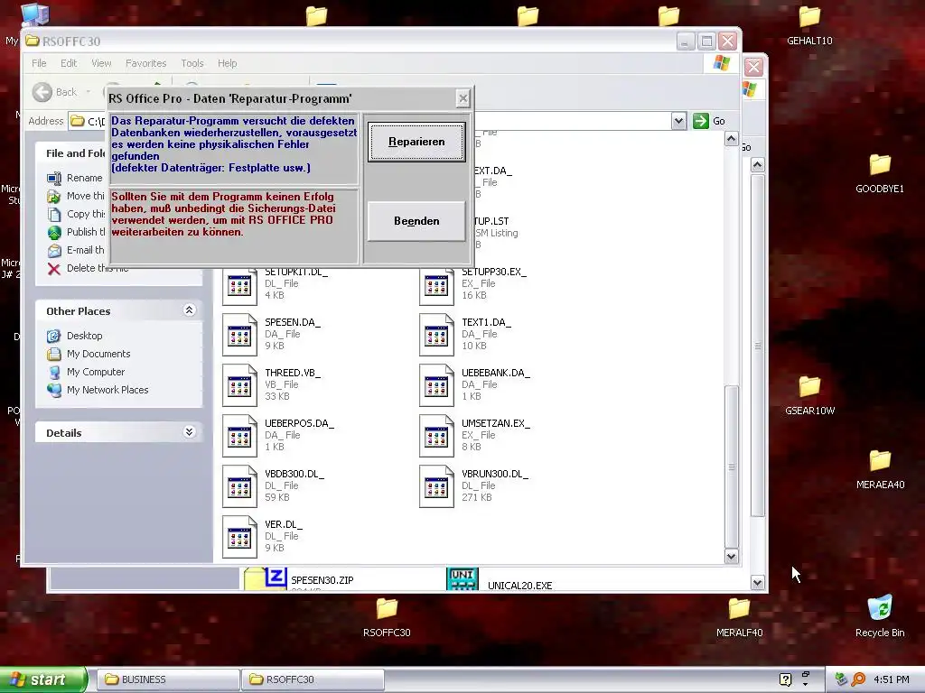The image size is (925, 693).
Task: Select the SPESEN.DA_ file icon
Action: click(239, 336)
